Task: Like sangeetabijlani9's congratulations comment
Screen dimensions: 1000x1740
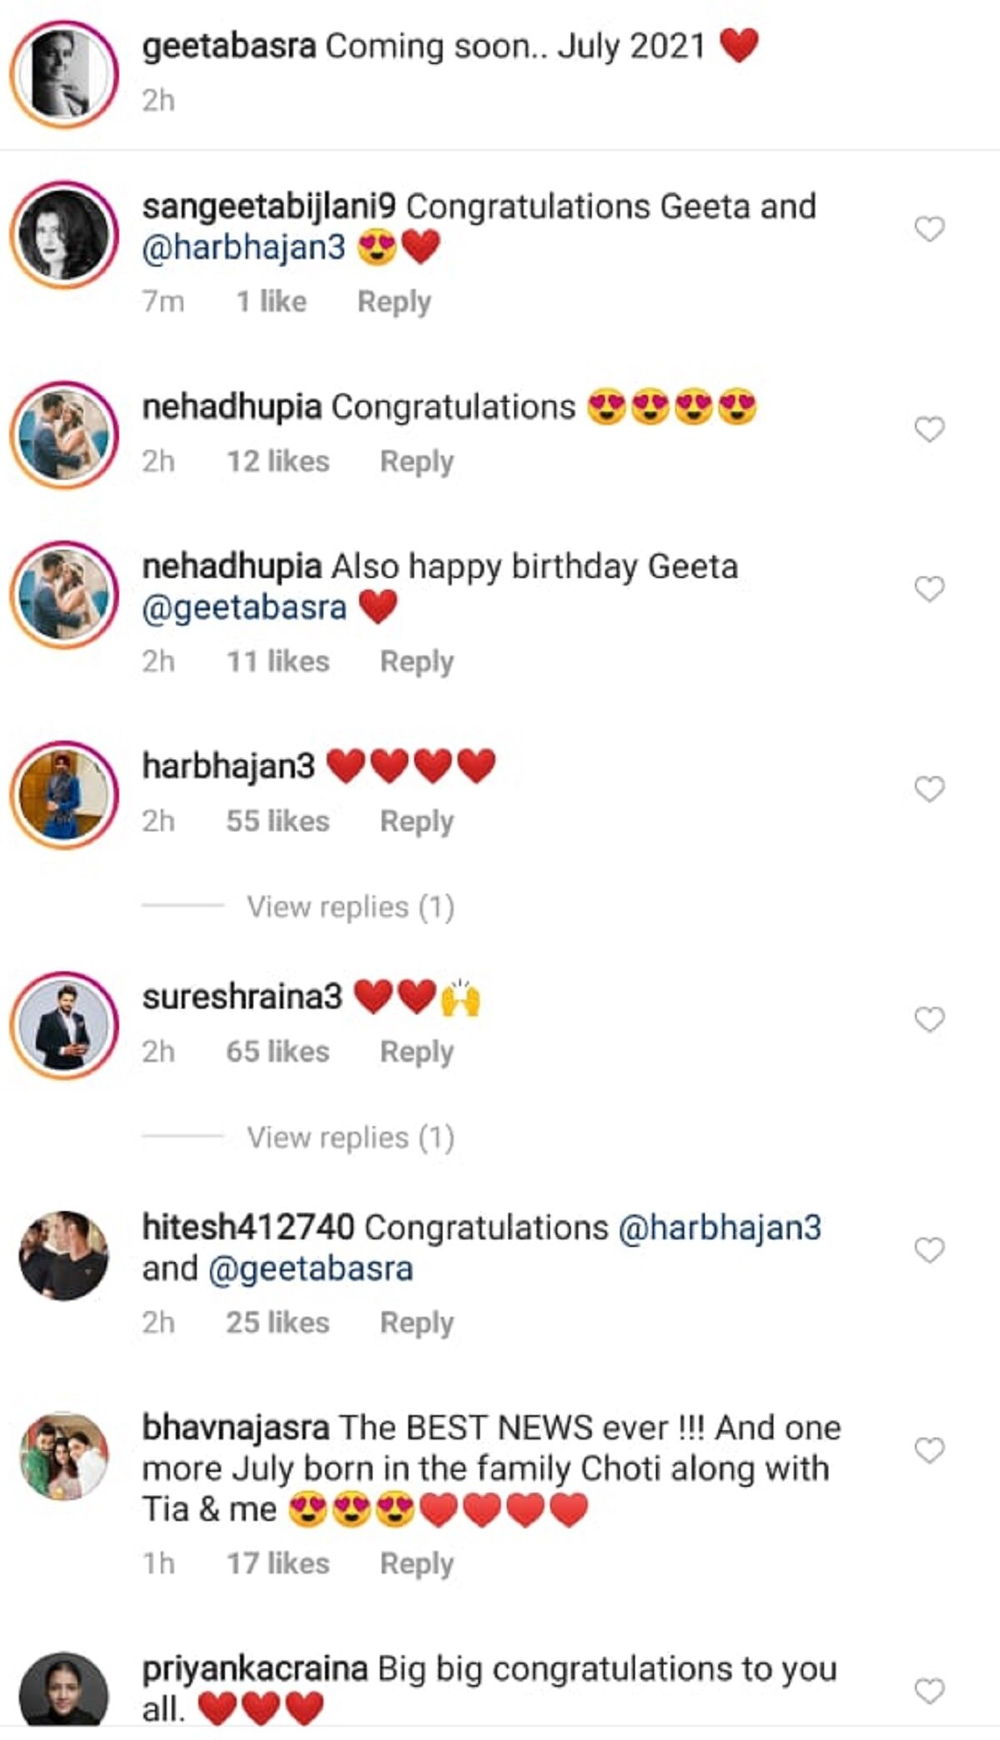Action: click(929, 229)
